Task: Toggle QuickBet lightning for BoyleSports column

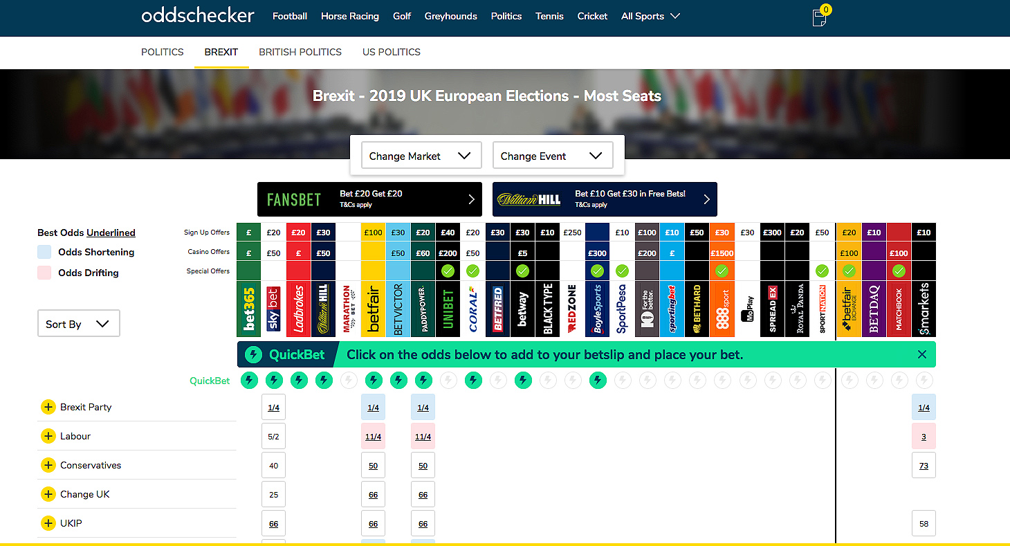Action: (598, 380)
